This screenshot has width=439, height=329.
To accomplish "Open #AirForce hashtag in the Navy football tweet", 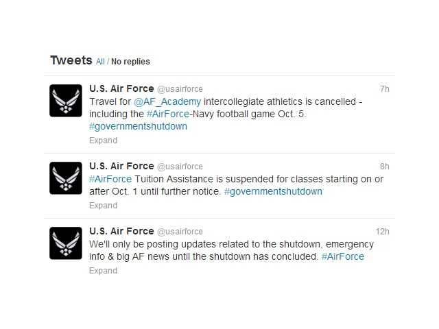I will [168, 114].
